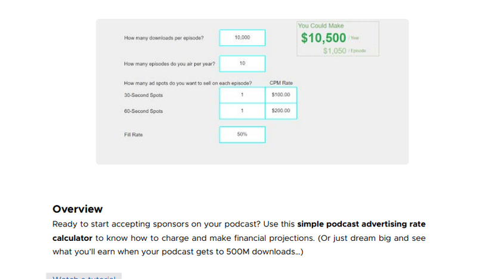
Task: Edit the $100.00 CPM rate field
Action: tap(281, 95)
